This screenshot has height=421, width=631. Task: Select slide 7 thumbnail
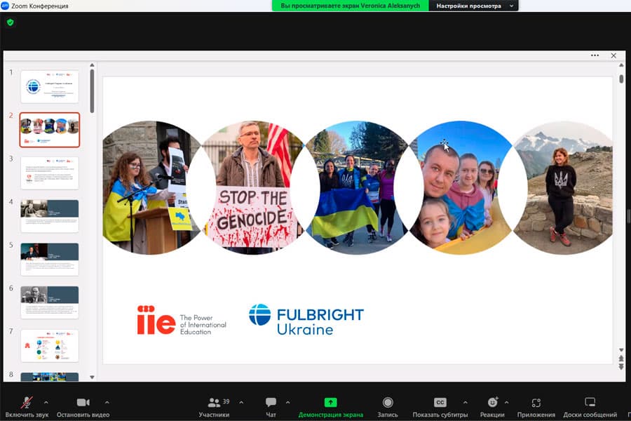[50, 346]
